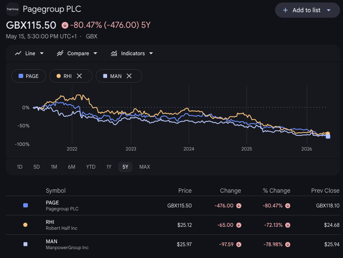Image resolution: width=343 pixels, height=258 pixels.
Task: Select the RHI chip label
Action: point(68,76)
